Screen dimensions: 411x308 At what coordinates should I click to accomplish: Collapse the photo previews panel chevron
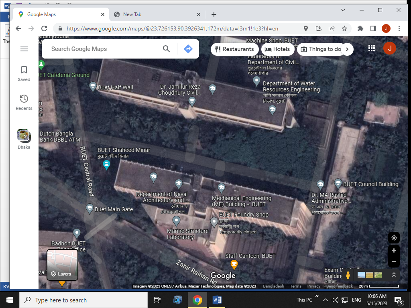394,275
